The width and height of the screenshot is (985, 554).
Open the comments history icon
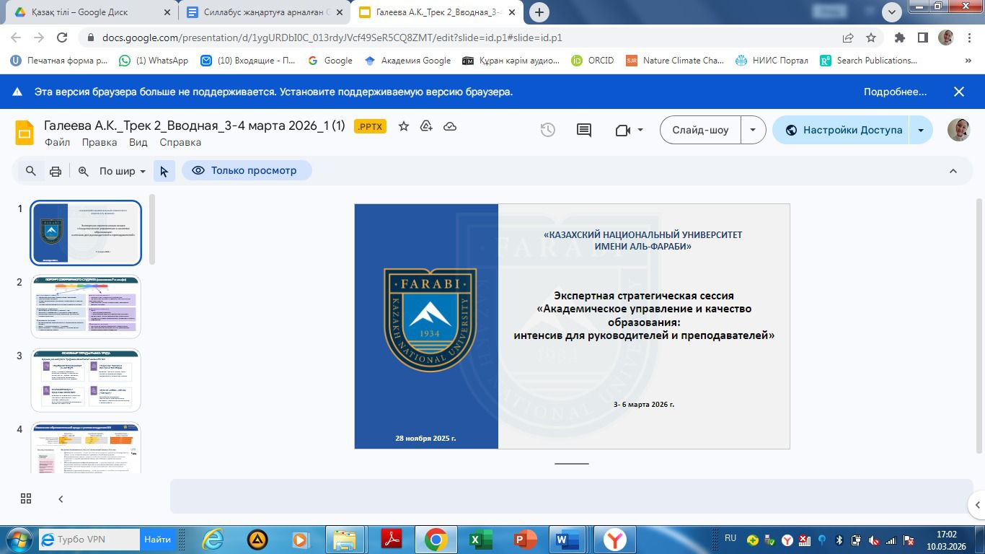click(x=584, y=130)
